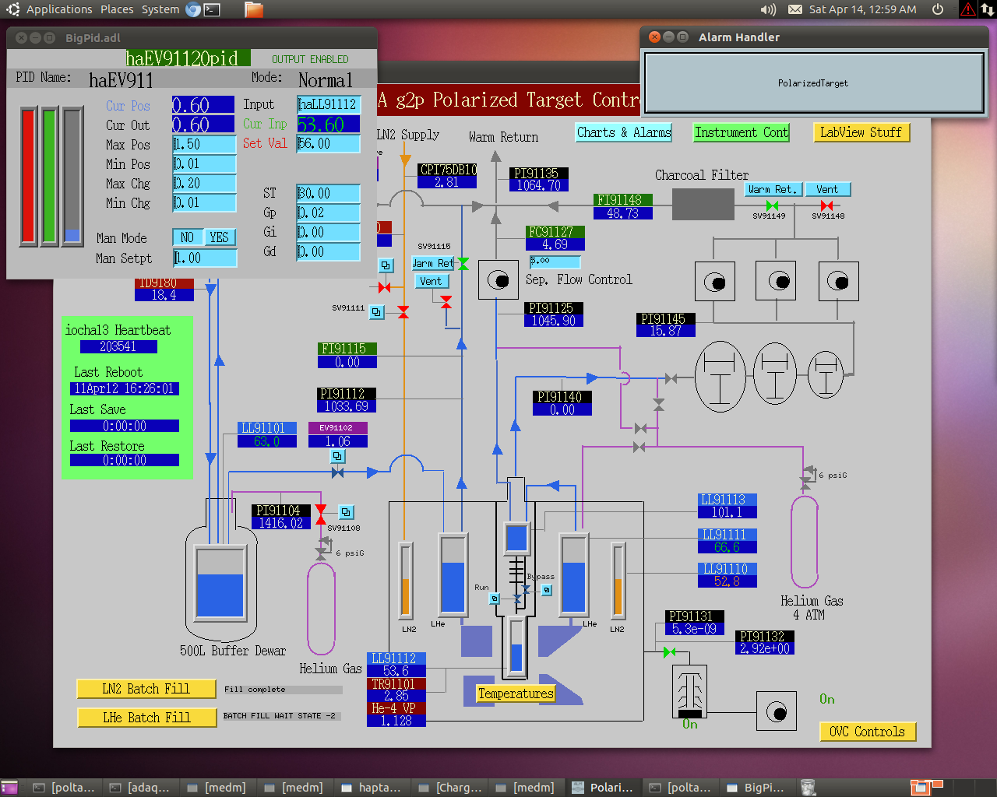Click Vent button beside SV91148
Image resolution: width=997 pixels, height=797 pixels.
coord(827,189)
